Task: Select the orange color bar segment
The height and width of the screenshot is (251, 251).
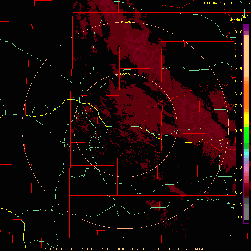Action: click(x=246, y=96)
